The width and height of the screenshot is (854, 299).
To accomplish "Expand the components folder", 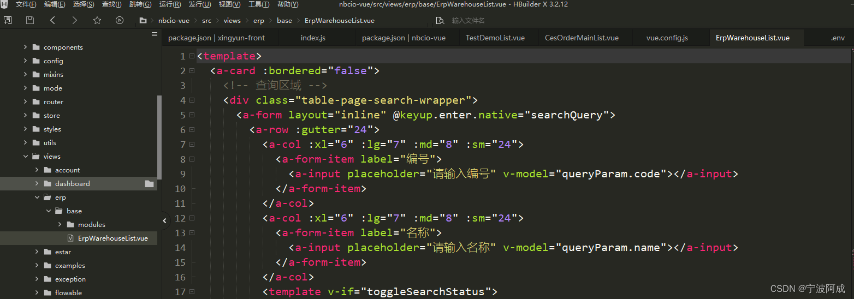I will click(25, 47).
